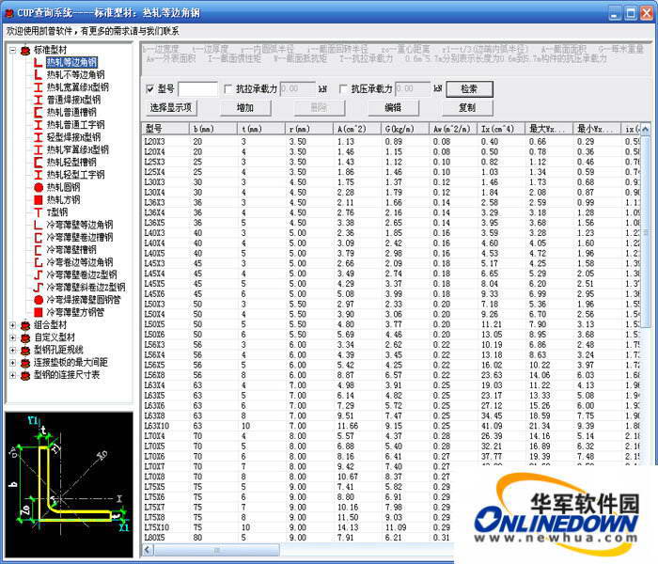Select the 冷弯薄壁槽钢 channel icon
The width and height of the screenshot is (658, 564).
coord(39,250)
